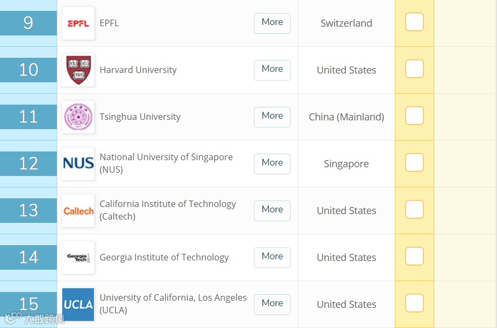Image resolution: width=497 pixels, height=328 pixels.
Task: Enable the Tsinghua University compare checkbox
Action: (415, 116)
